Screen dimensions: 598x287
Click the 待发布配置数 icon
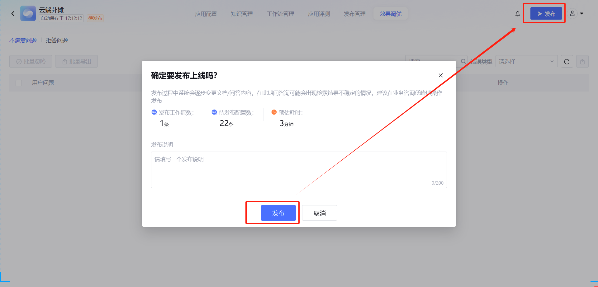214,112
